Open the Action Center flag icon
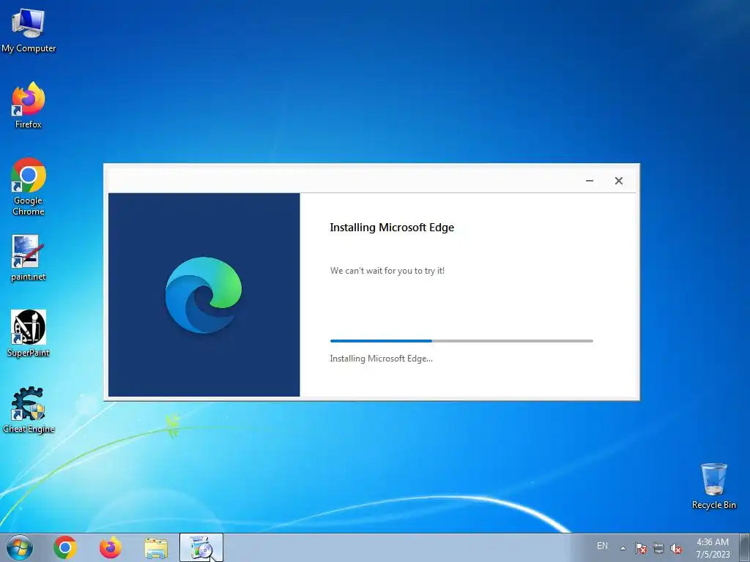 pyautogui.click(x=640, y=548)
